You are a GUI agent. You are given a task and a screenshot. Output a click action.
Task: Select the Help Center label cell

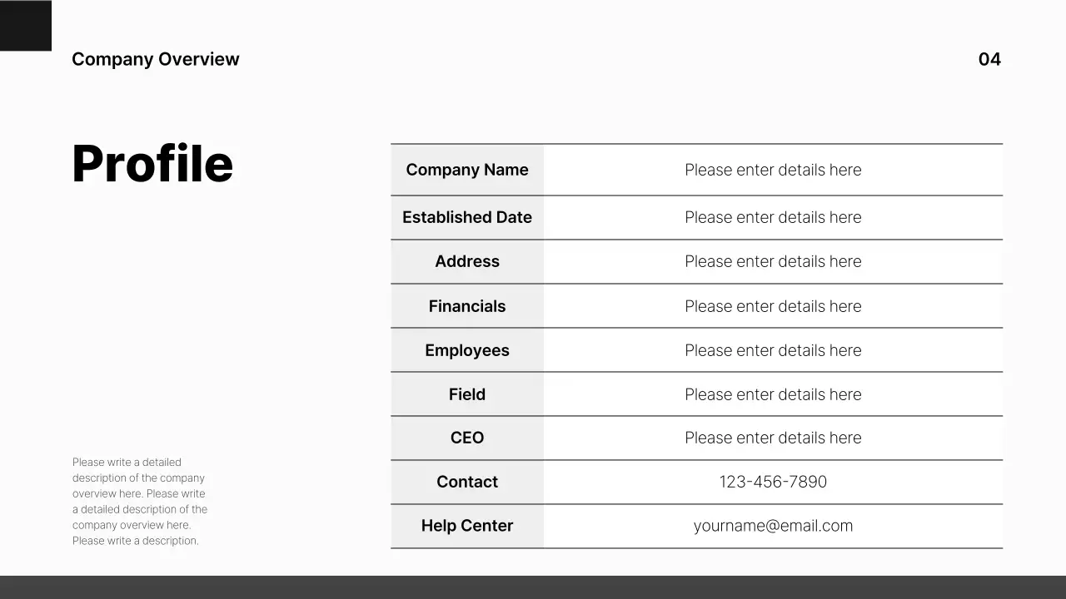pos(467,526)
